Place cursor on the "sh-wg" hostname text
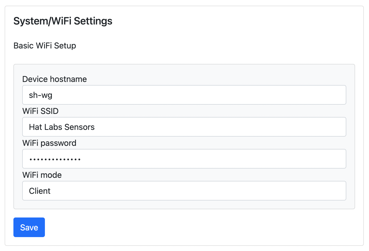This screenshot has width=369, height=251. [41, 95]
